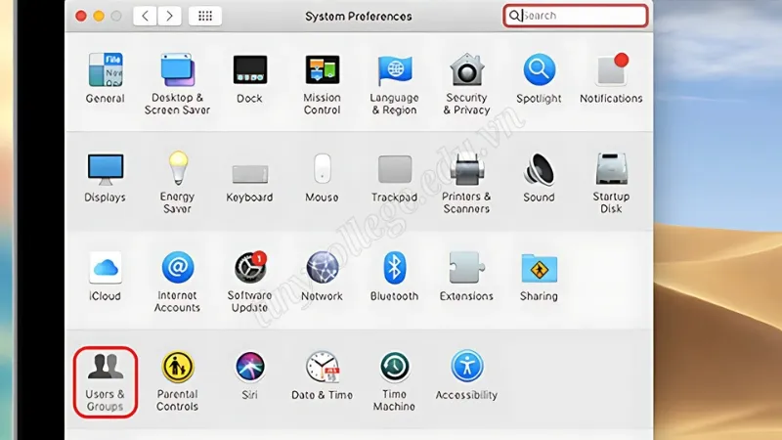Screen dimensions: 782x440
Task: Open Extensions preferences
Action: (466, 276)
